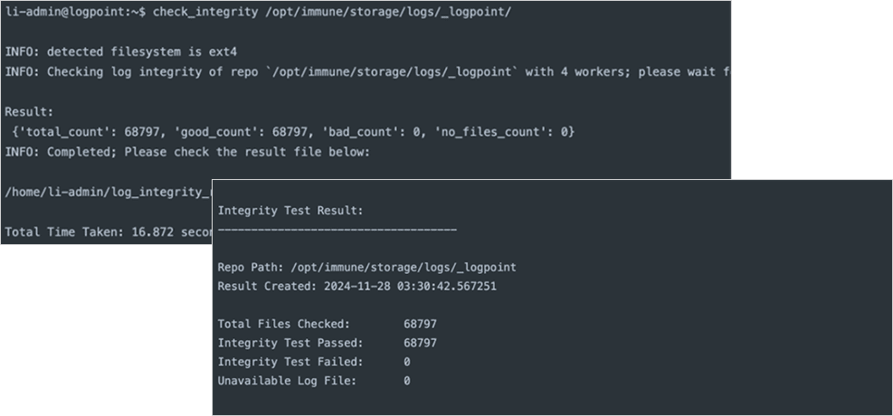This screenshot has width=893, height=416.
Task: Open the /home/li-admin/log_integrity result file path
Action: click(x=107, y=192)
